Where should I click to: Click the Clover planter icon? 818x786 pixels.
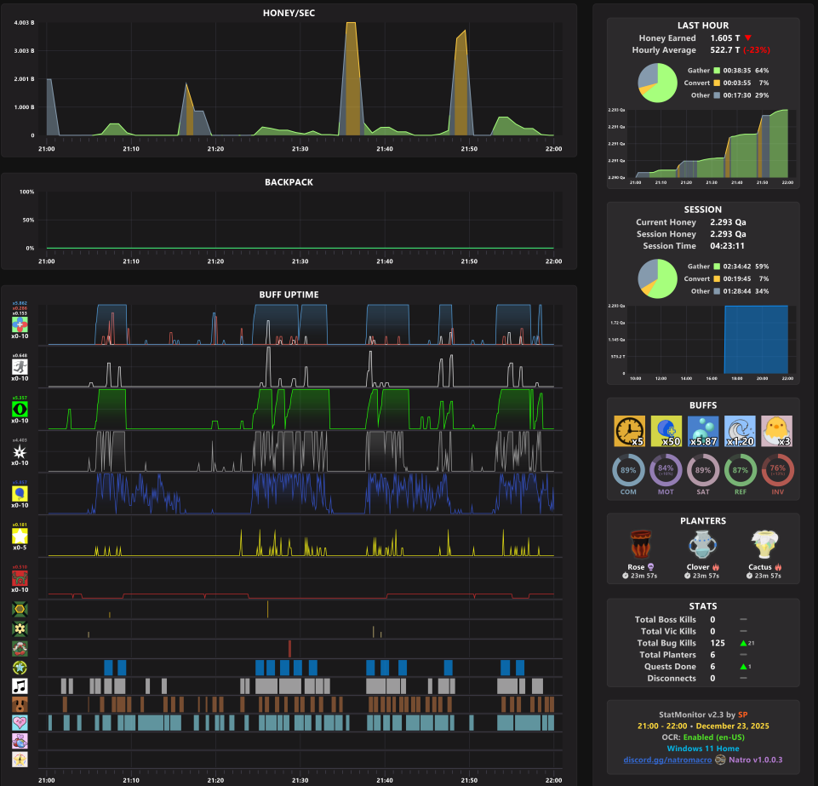click(x=702, y=545)
